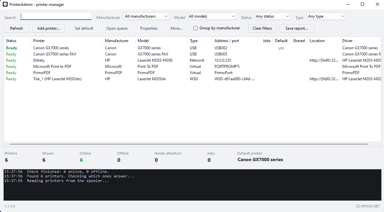The width and height of the screenshot is (384, 212).
Task: Sort by the Printer column header
Action: point(67,41)
